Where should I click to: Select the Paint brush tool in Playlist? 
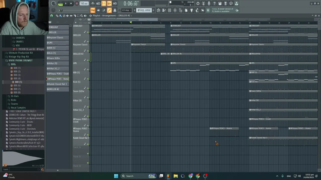pos(60,16)
